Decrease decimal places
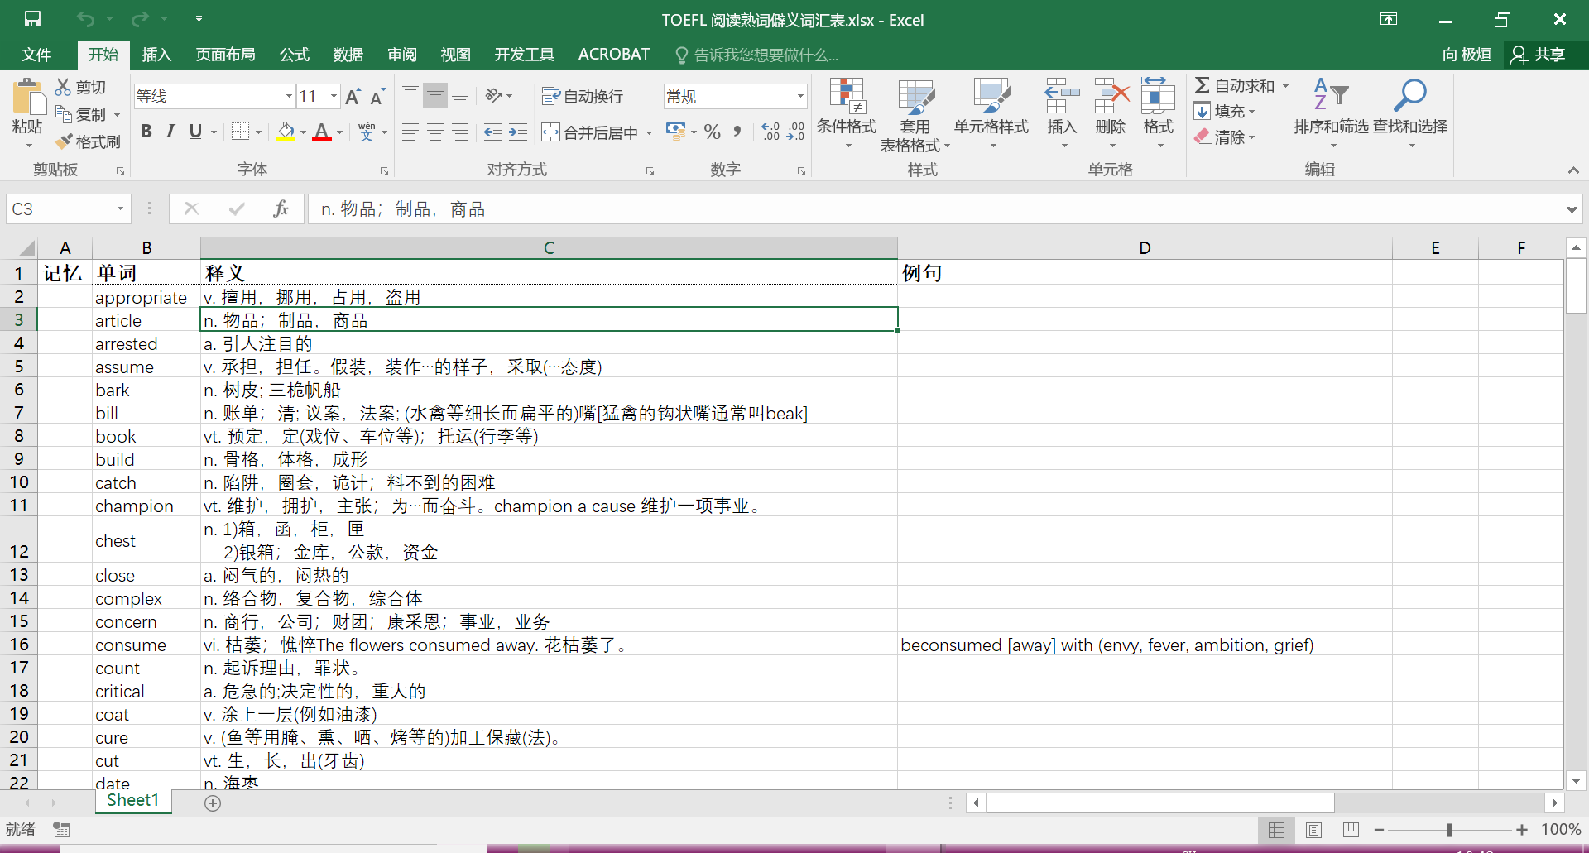1589x853 pixels. click(796, 132)
